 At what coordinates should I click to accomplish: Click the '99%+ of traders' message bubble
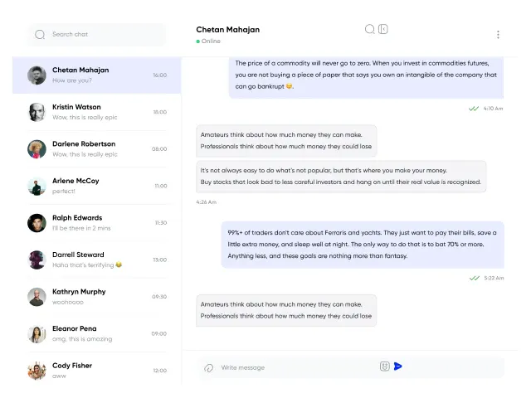[363, 245]
